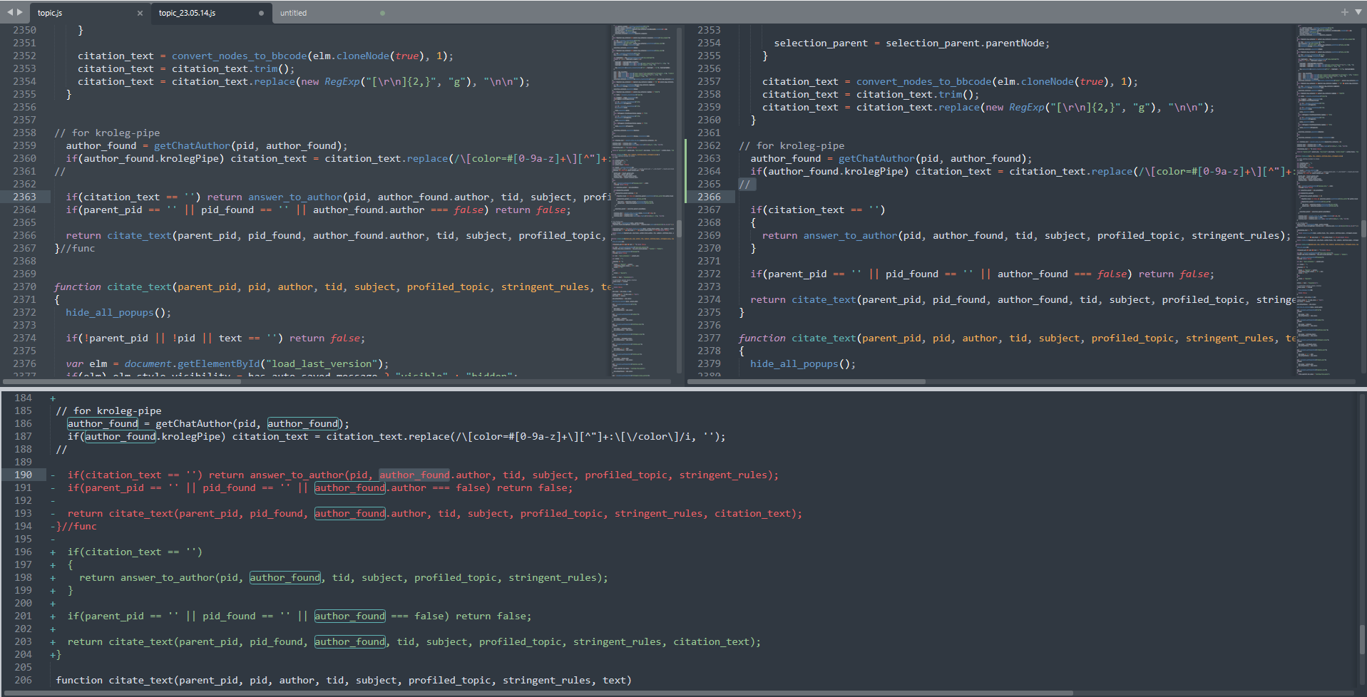
Task: Click left pane horizontal scrollbar thumb
Action: coord(121,382)
